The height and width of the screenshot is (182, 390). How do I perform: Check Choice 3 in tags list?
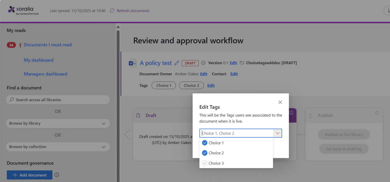click(x=205, y=163)
